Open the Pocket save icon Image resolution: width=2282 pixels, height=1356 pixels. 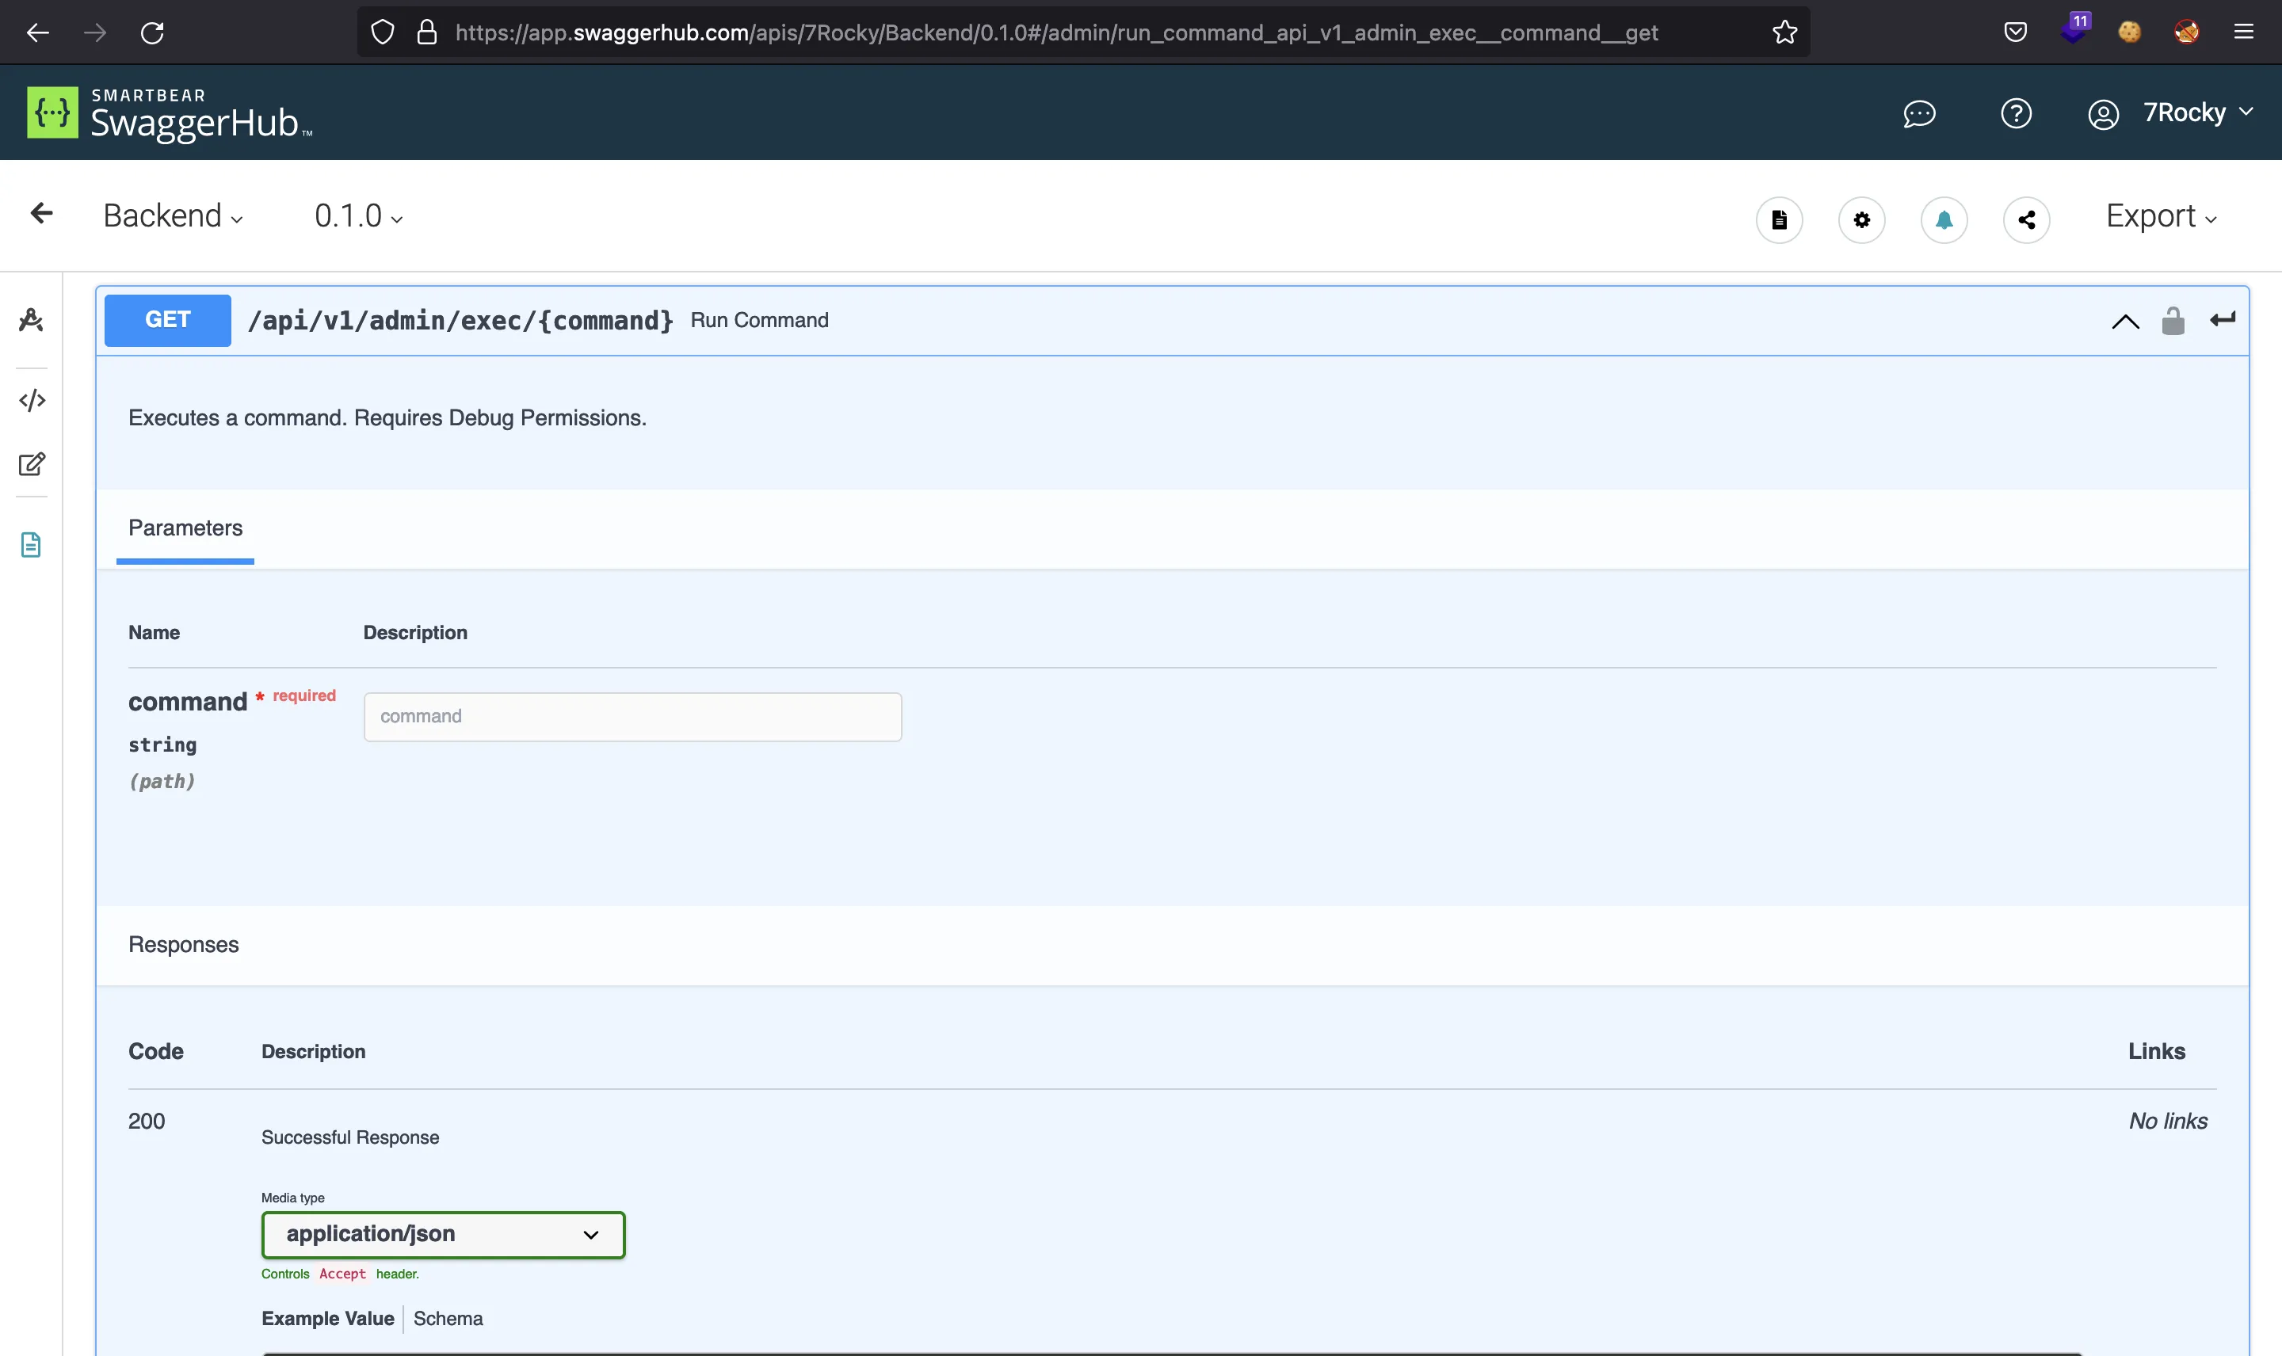point(2015,33)
